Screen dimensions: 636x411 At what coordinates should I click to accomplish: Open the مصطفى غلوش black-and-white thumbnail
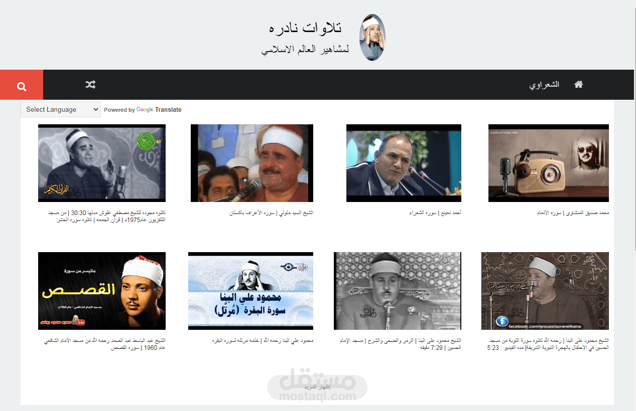tap(102, 163)
